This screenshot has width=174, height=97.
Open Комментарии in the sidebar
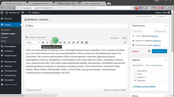point(11,56)
